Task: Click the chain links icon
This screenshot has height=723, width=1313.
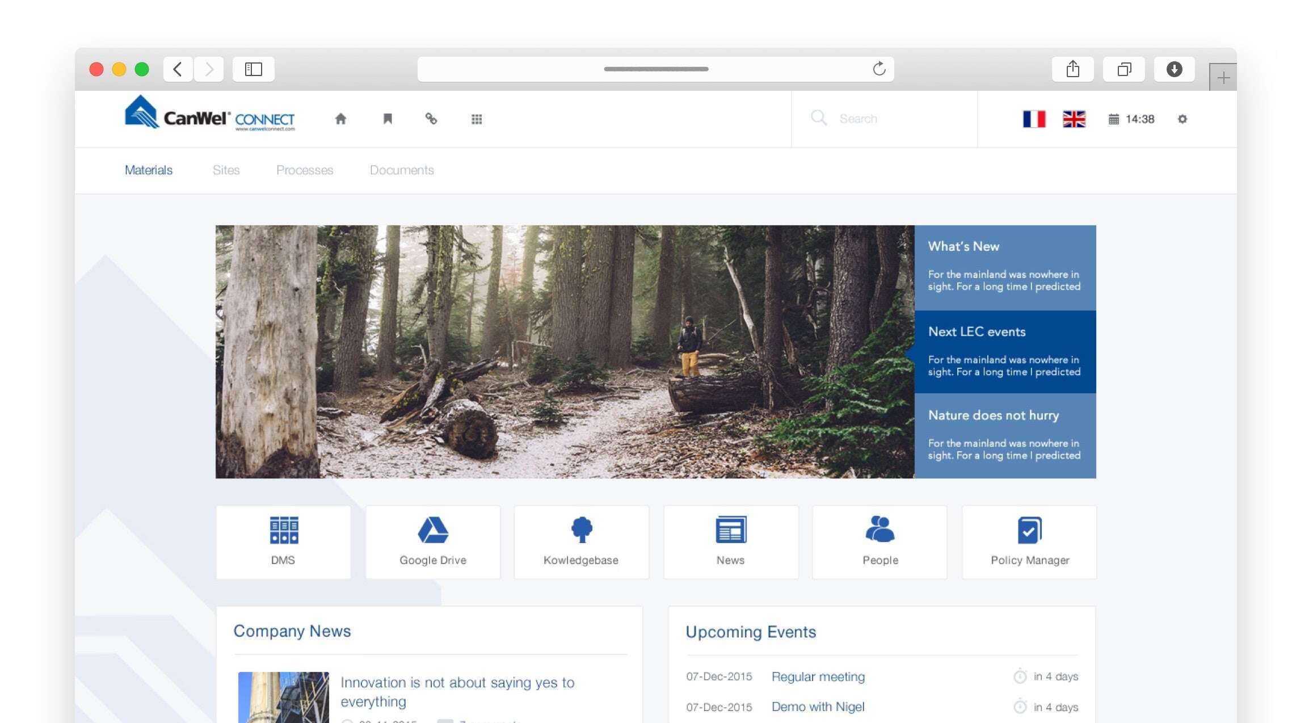Action: tap(431, 119)
